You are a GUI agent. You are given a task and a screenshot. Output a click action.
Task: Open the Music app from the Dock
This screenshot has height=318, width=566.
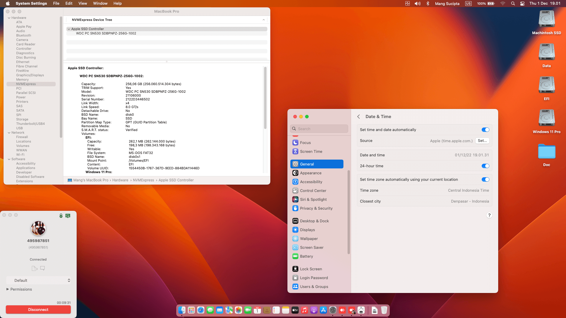pyautogui.click(x=305, y=310)
